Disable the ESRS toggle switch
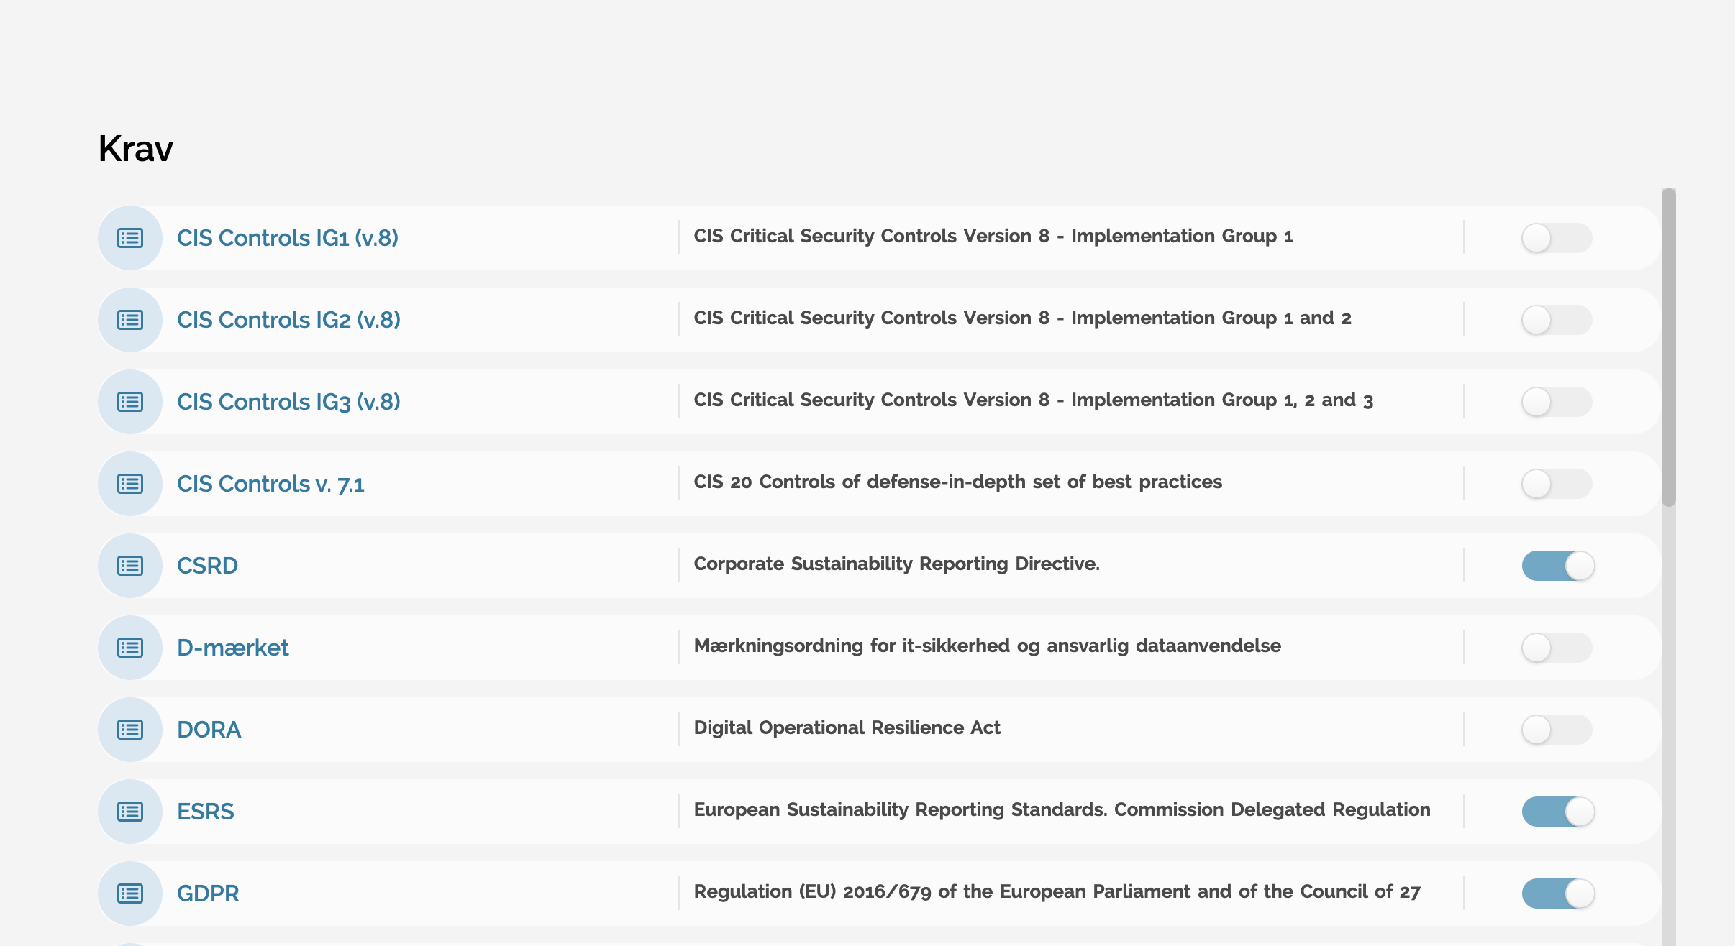This screenshot has width=1735, height=946. (x=1558, y=812)
